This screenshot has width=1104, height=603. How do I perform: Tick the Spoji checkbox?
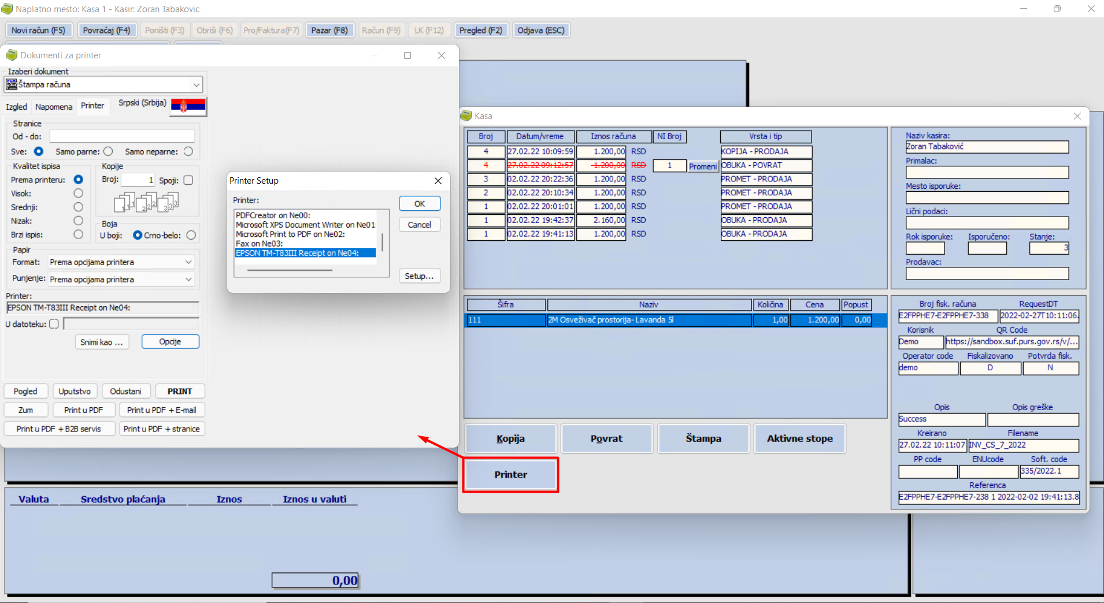tap(188, 180)
